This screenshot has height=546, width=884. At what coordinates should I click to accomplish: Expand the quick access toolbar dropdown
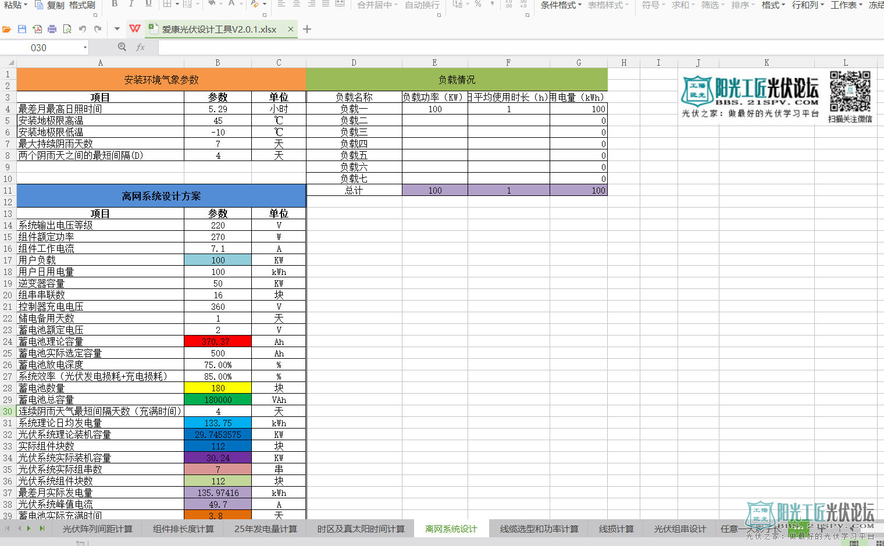click(117, 29)
